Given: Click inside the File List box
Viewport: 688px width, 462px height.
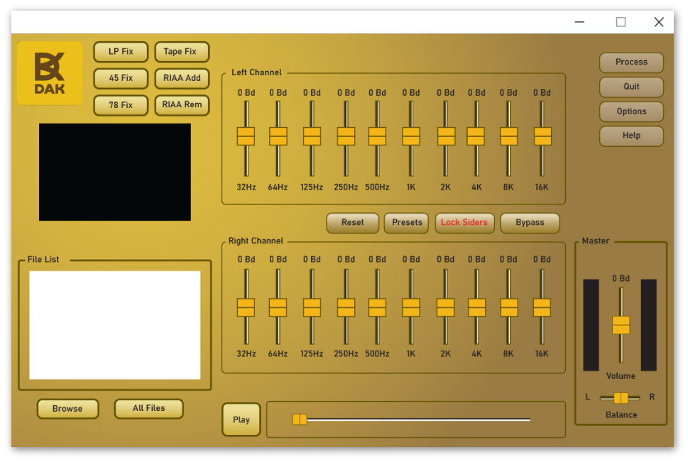Looking at the screenshot, I should click(115, 325).
